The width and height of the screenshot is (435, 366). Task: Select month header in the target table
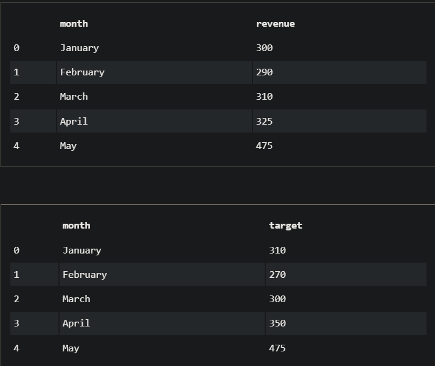(76, 226)
